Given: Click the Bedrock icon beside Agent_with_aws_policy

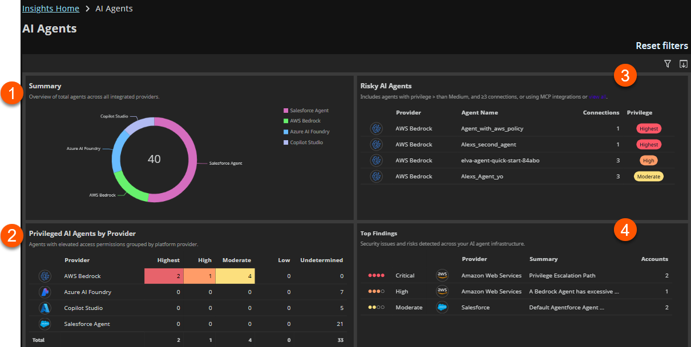Looking at the screenshot, I should (376, 129).
